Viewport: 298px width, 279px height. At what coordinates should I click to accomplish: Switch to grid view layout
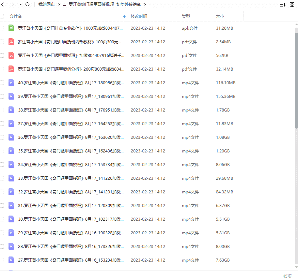tap(292, 4)
